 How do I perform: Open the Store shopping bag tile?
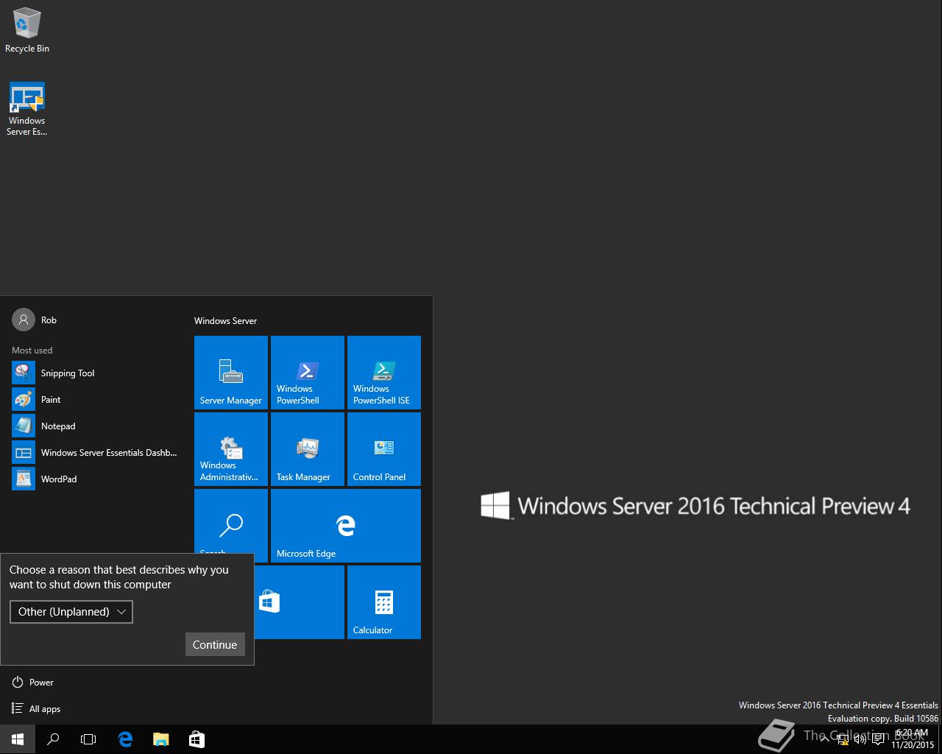300,602
